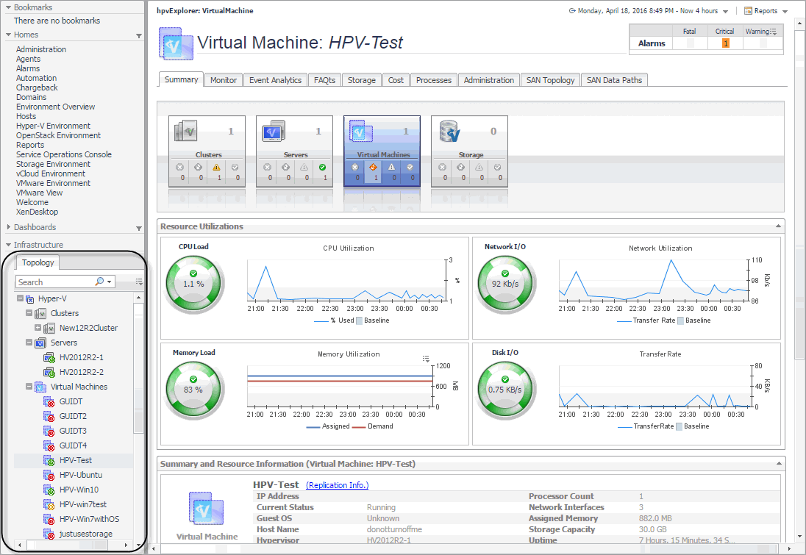Open the alarms table options icon
Viewport: 806px width, 555px height.
[774, 32]
